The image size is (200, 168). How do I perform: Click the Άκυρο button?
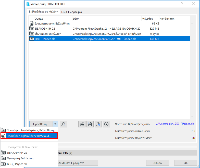click(158, 163)
